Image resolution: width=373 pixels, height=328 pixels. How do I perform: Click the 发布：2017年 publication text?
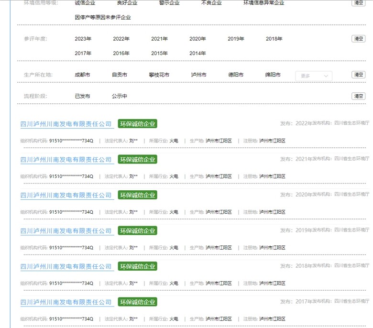click(296, 302)
